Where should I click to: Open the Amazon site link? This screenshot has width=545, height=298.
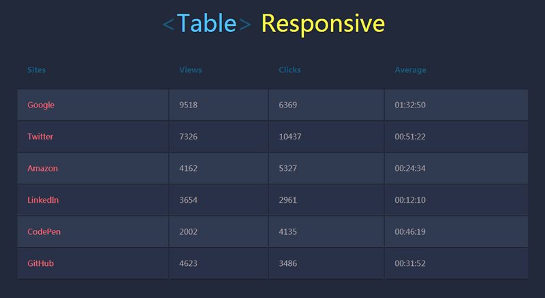pyautogui.click(x=43, y=169)
